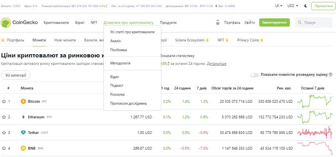Click the fire icon next to Solana Ecosystem
This screenshot has width=336, height=157.
tap(207, 40)
